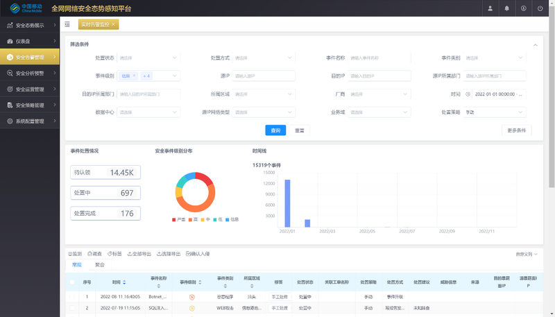Image resolution: width=555 pixels, height=317 pixels.
Task: Focus the 事件名称 input field
Action: (x=379, y=58)
